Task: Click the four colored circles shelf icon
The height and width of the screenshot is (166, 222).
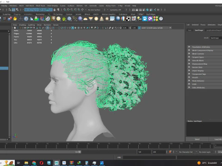Action: click(x=155, y=19)
